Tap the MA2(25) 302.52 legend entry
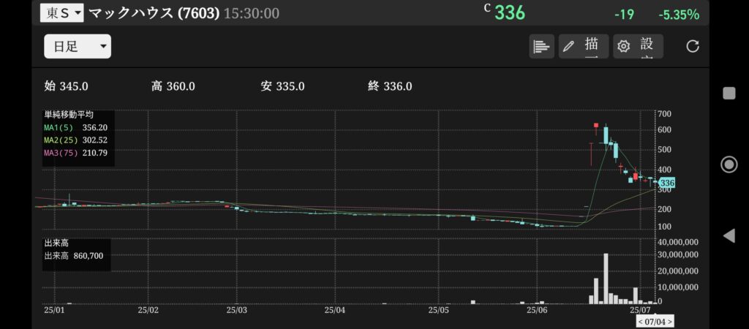 [x=75, y=140]
